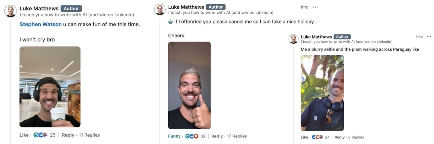Expand the 17 Replies thread
This screenshot has width=434, height=144.
[x=237, y=136]
